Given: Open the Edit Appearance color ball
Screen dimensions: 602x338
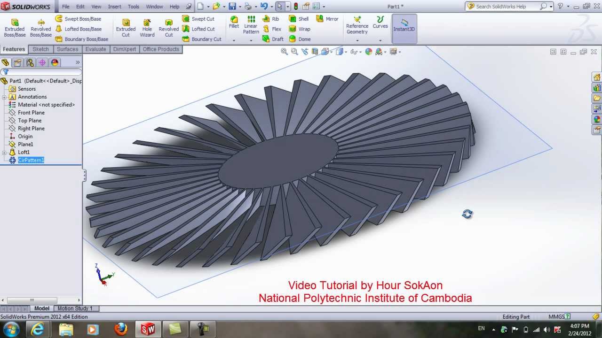Looking at the screenshot, I should [369, 52].
